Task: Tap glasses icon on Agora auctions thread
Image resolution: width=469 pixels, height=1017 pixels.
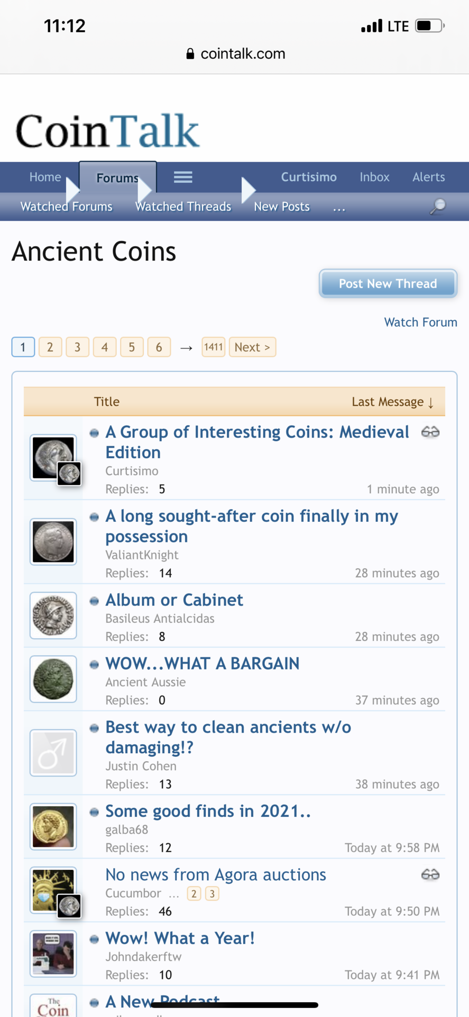Action: 430,875
